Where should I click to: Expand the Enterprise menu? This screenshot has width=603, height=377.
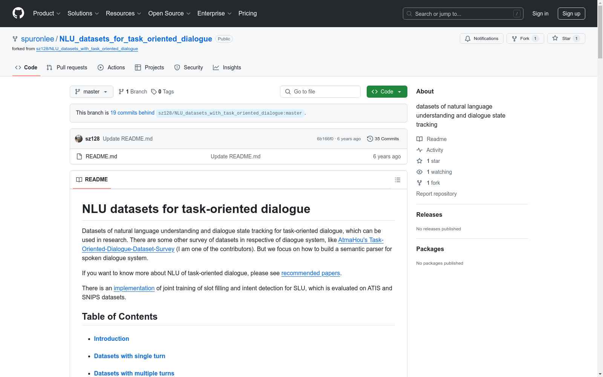(x=215, y=14)
